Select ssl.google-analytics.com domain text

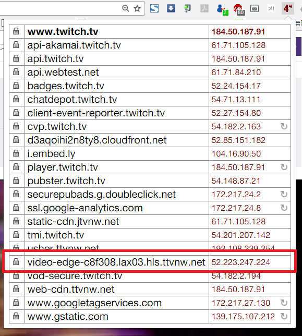85,208
